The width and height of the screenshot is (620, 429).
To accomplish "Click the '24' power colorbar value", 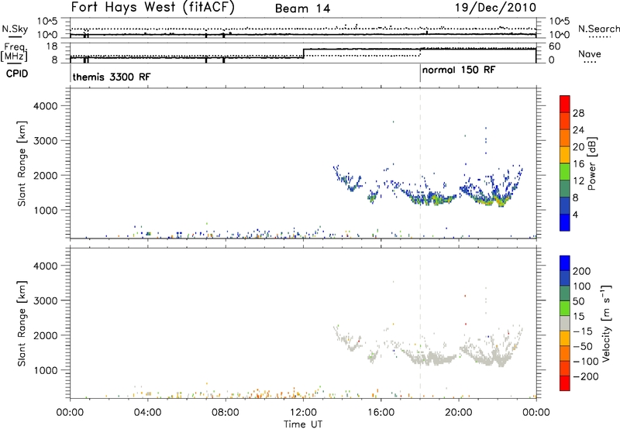I will [x=578, y=130].
